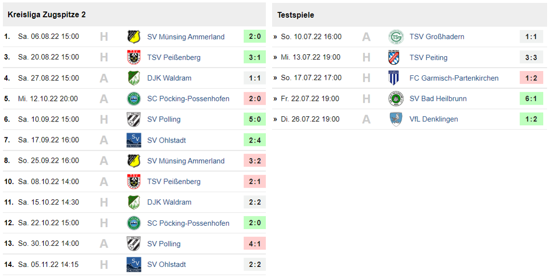Select the FC Garmisch-Partenkirchen striped crest
This screenshot has height=277, width=549.
tap(394, 78)
